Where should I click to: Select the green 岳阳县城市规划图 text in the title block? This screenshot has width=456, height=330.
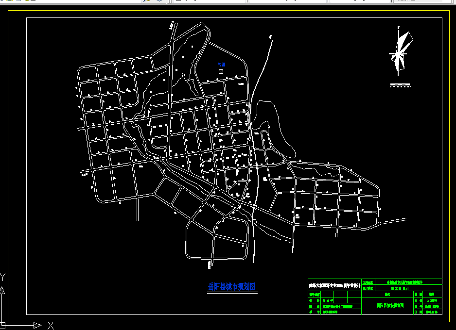390,305
